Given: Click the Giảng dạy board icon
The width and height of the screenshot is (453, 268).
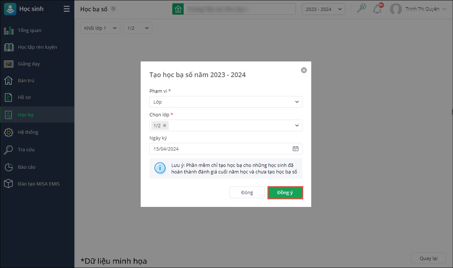Looking at the screenshot, I should 9,64.
